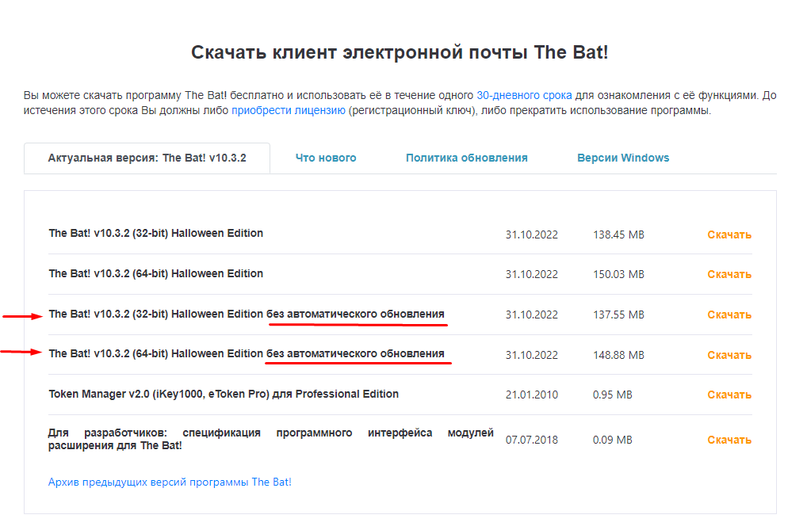Click the file size "150.03 MB"
This screenshot has width=807, height=530.
[618, 274]
